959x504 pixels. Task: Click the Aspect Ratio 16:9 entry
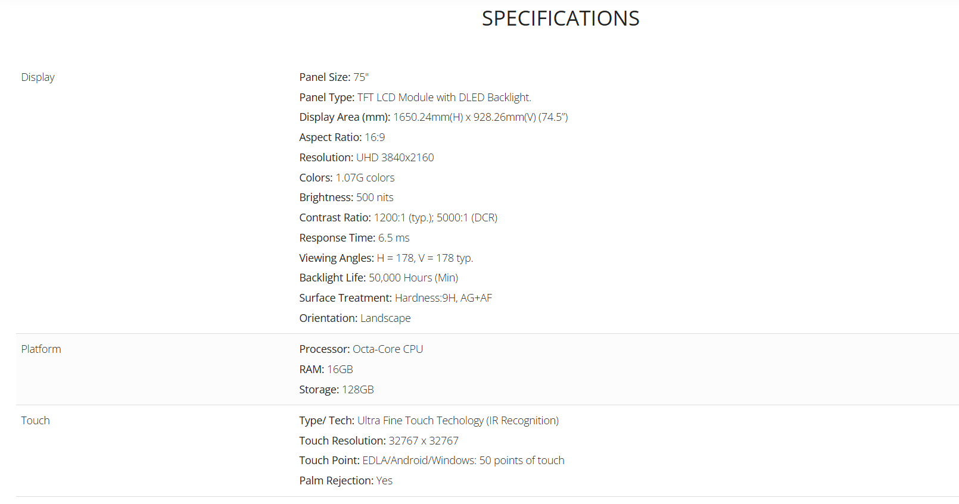[x=342, y=137]
